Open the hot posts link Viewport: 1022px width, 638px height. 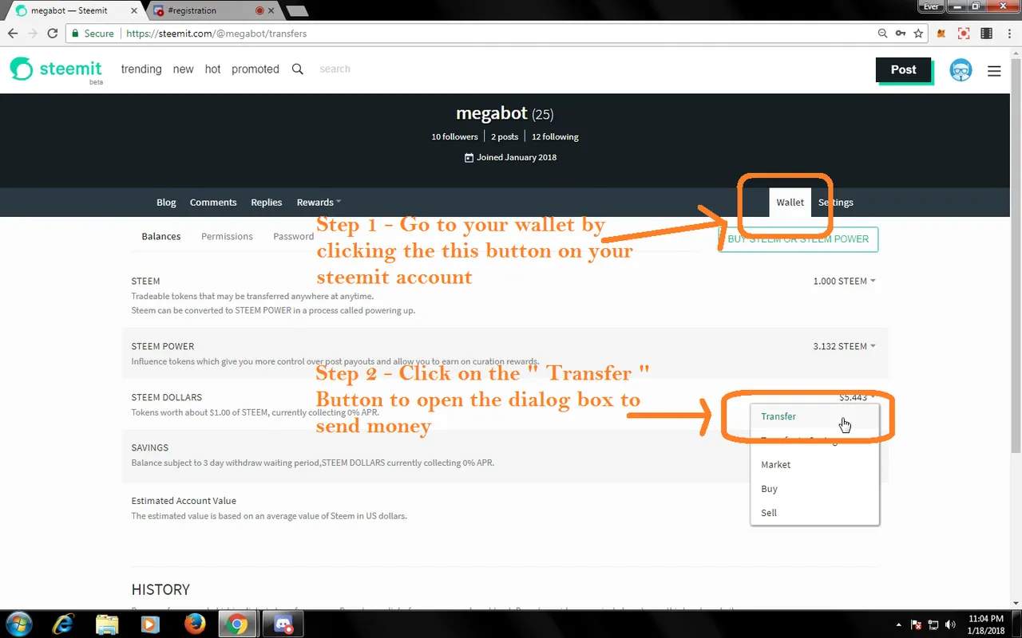pyautogui.click(x=212, y=69)
